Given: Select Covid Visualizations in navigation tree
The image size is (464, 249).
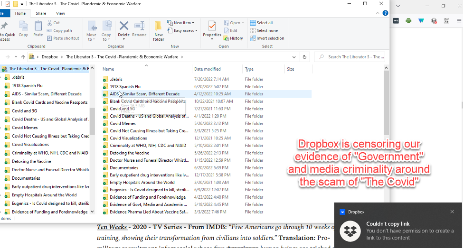Looking at the screenshot, I should point(30,145).
